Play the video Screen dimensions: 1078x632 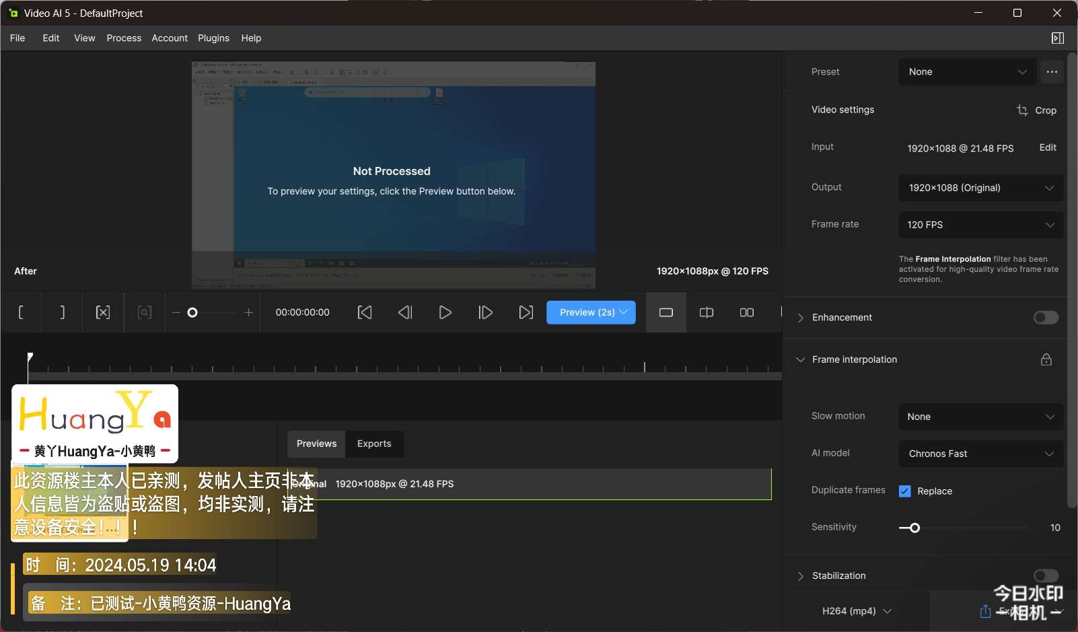point(445,312)
